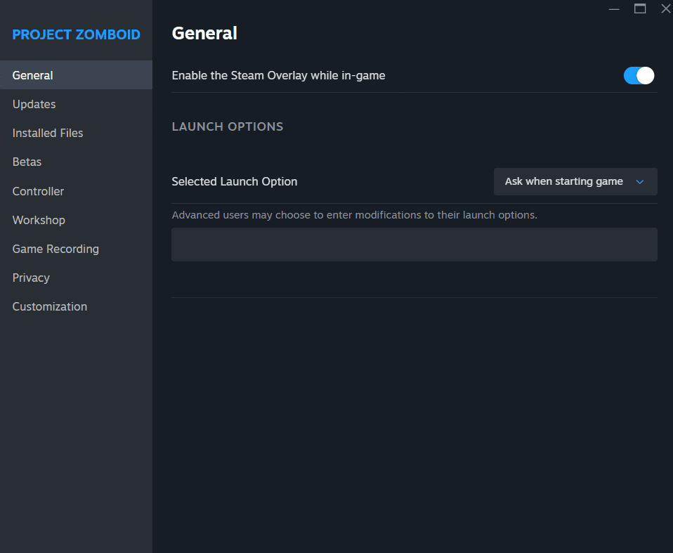This screenshot has width=673, height=553.
Task: Go to Controller settings
Action: pyautogui.click(x=38, y=191)
